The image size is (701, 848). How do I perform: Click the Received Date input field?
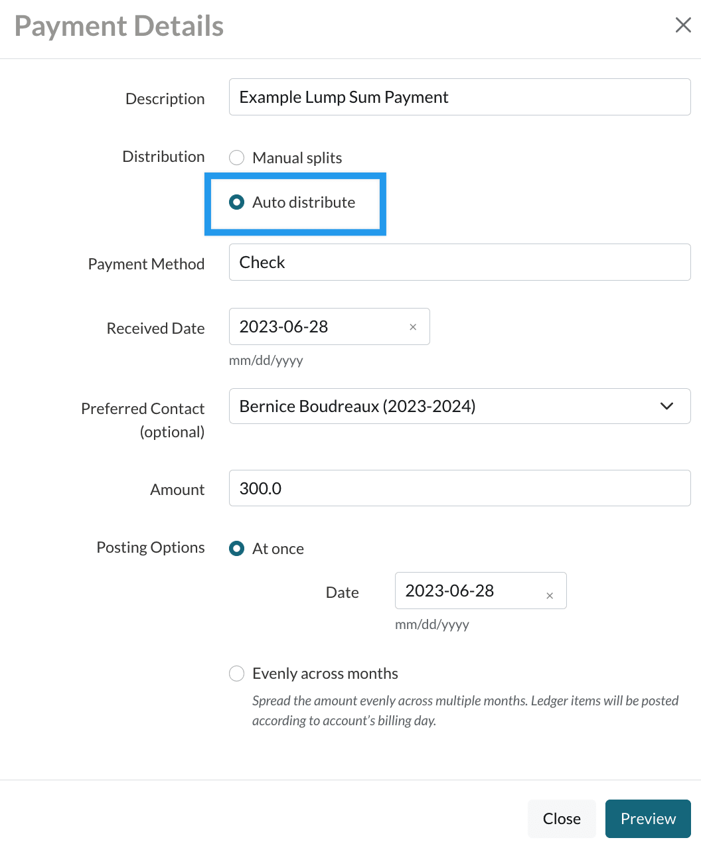pos(319,326)
